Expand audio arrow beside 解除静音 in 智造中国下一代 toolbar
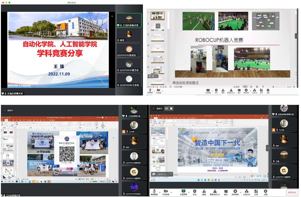The width and height of the screenshot is (301, 197). pos(160,192)
